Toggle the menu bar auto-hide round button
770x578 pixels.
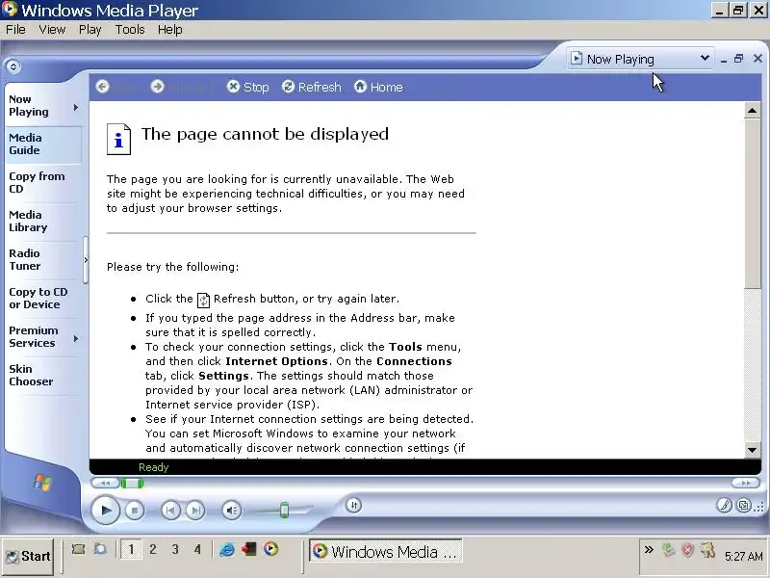coord(13,66)
